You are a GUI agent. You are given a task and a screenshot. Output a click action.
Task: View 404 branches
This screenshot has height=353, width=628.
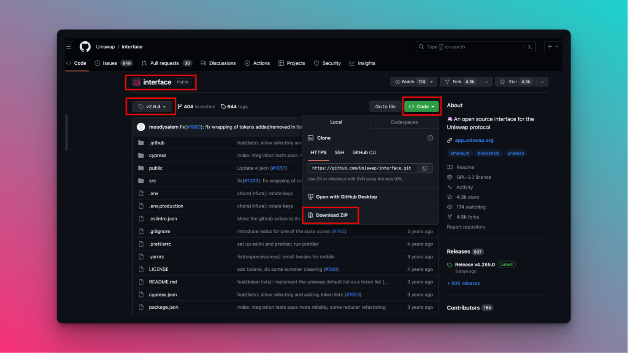196,107
